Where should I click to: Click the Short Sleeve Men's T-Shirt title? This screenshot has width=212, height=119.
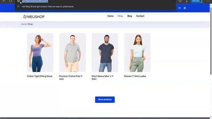click(103, 78)
